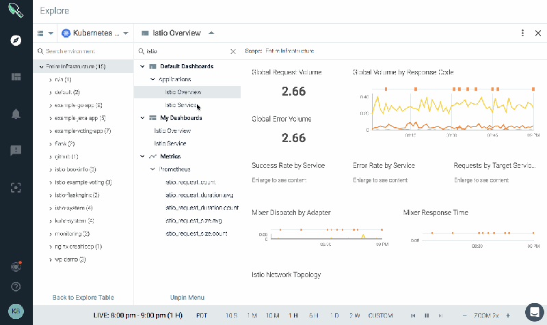The height and width of the screenshot is (325, 547).
Task: Click the PDT timezone label
Action: [x=202, y=315]
